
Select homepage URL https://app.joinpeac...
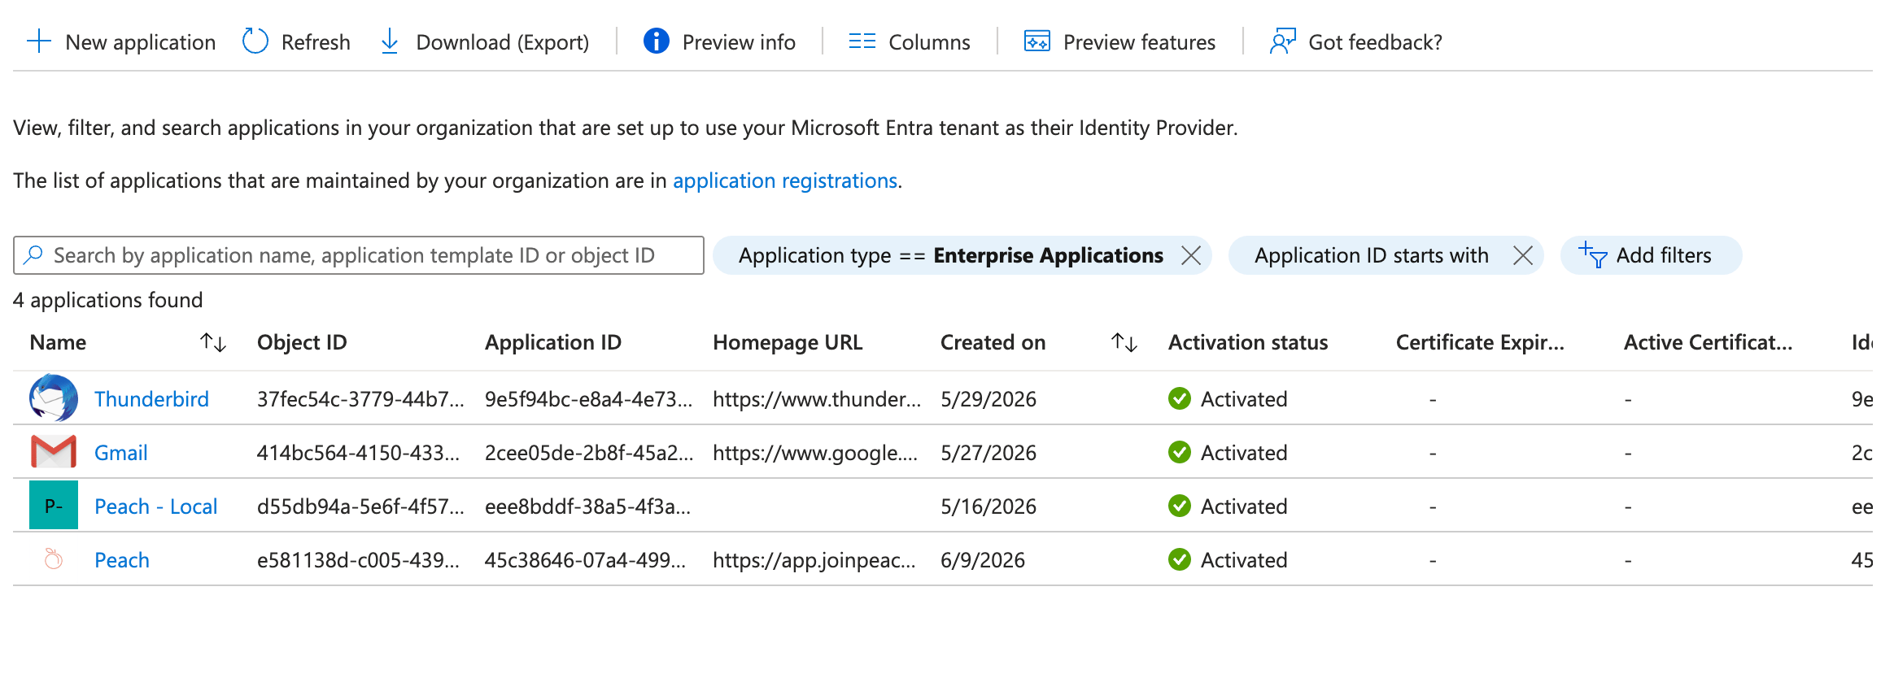pos(814,560)
